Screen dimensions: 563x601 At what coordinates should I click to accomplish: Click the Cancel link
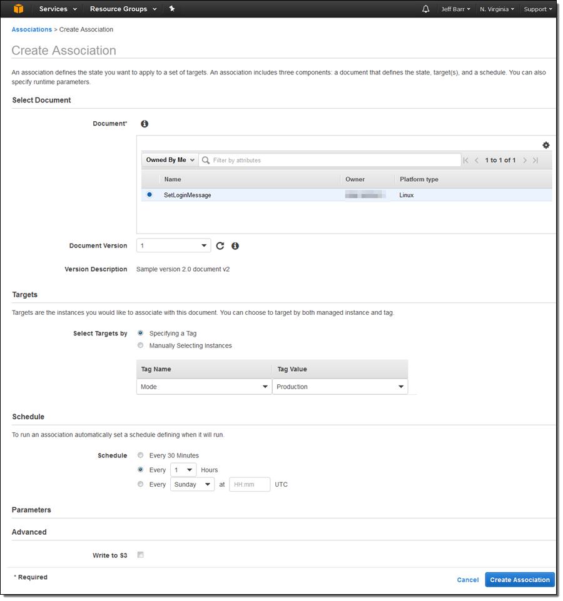tap(467, 580)
